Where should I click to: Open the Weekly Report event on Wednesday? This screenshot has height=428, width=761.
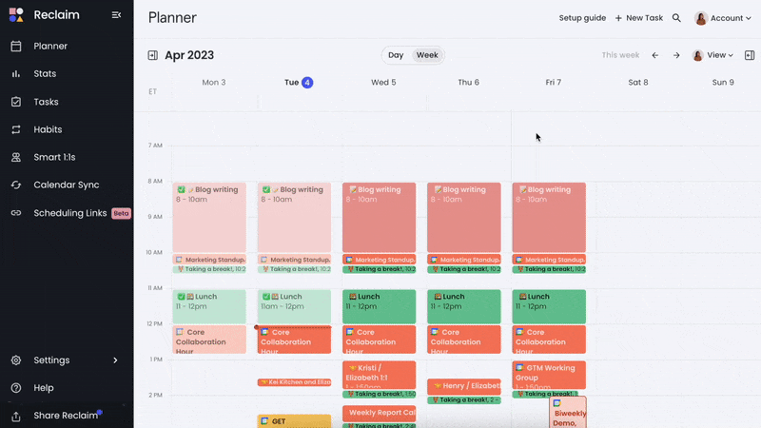[x=379, y=414]
